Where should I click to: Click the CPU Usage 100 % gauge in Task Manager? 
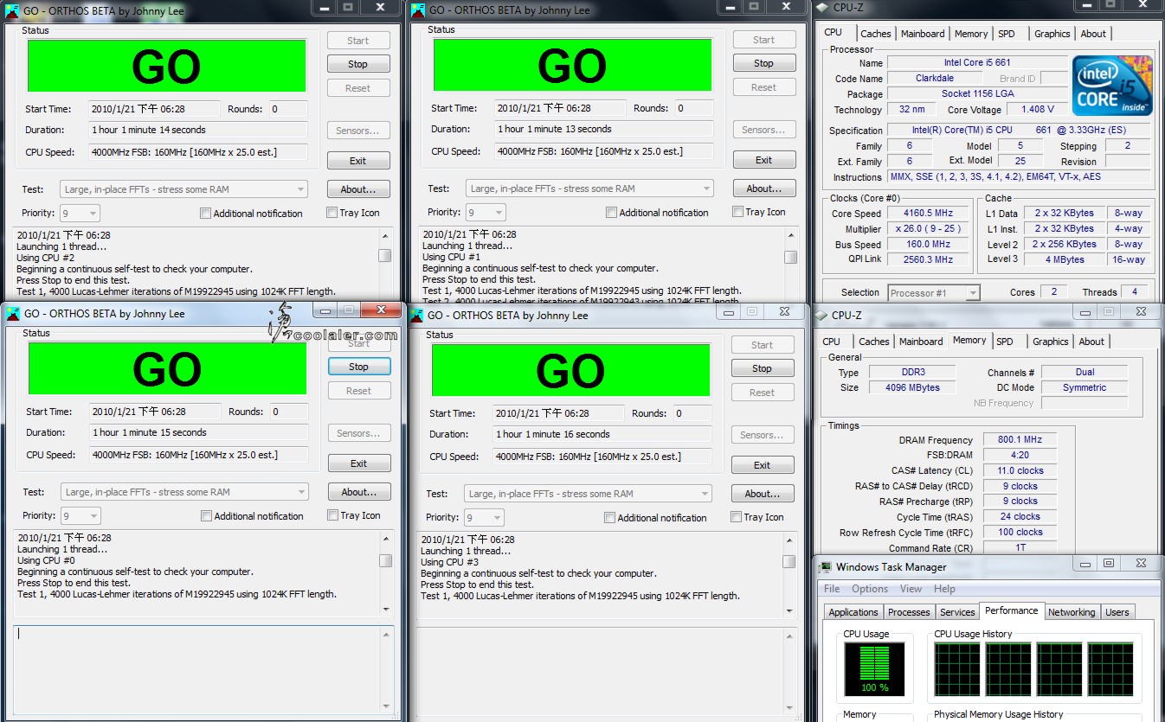click(x=874, y=670)
